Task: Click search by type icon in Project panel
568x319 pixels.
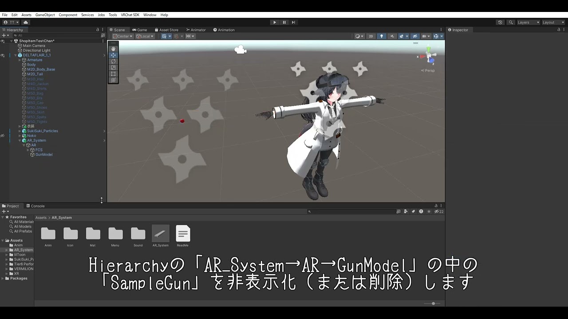Action: coord(406,212)
